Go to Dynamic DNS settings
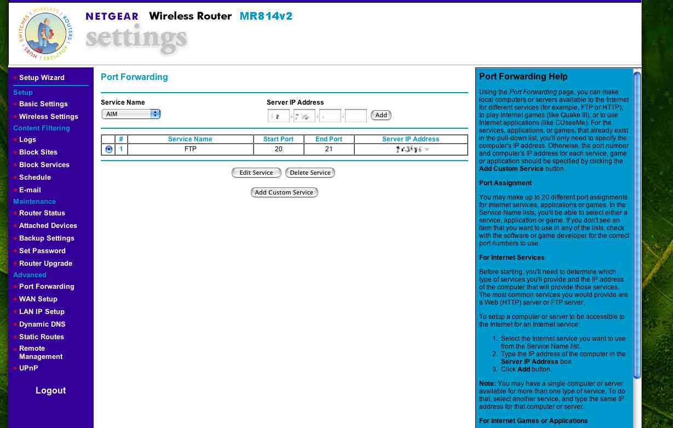Image resolution: width=673 pixels, height=428 pixels. click(x=42, y=324)
